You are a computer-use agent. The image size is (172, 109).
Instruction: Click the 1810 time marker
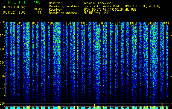pyautogui.click(x=166, y=23)
